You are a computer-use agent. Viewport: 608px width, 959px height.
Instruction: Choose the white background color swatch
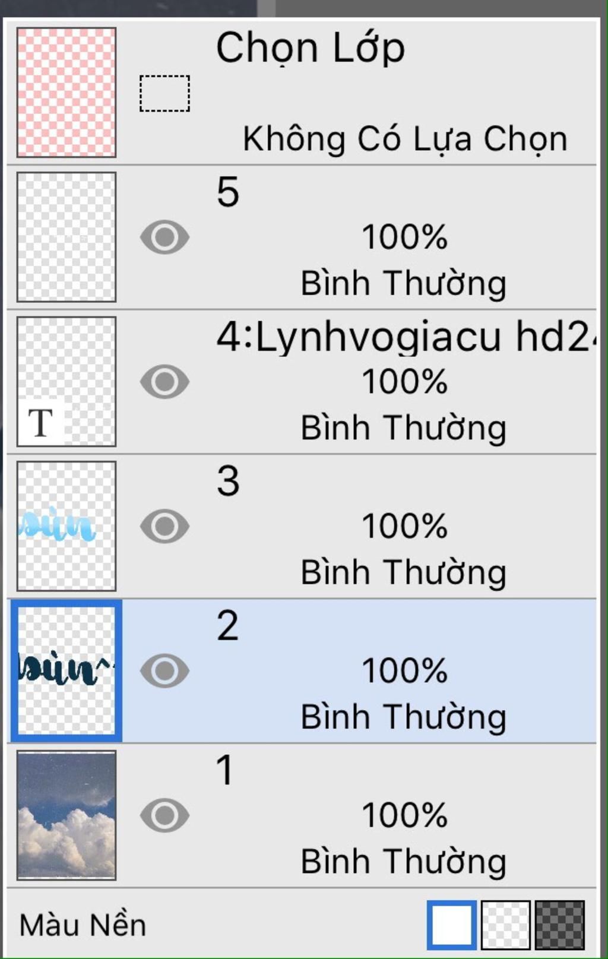click(x=451, y=925)
